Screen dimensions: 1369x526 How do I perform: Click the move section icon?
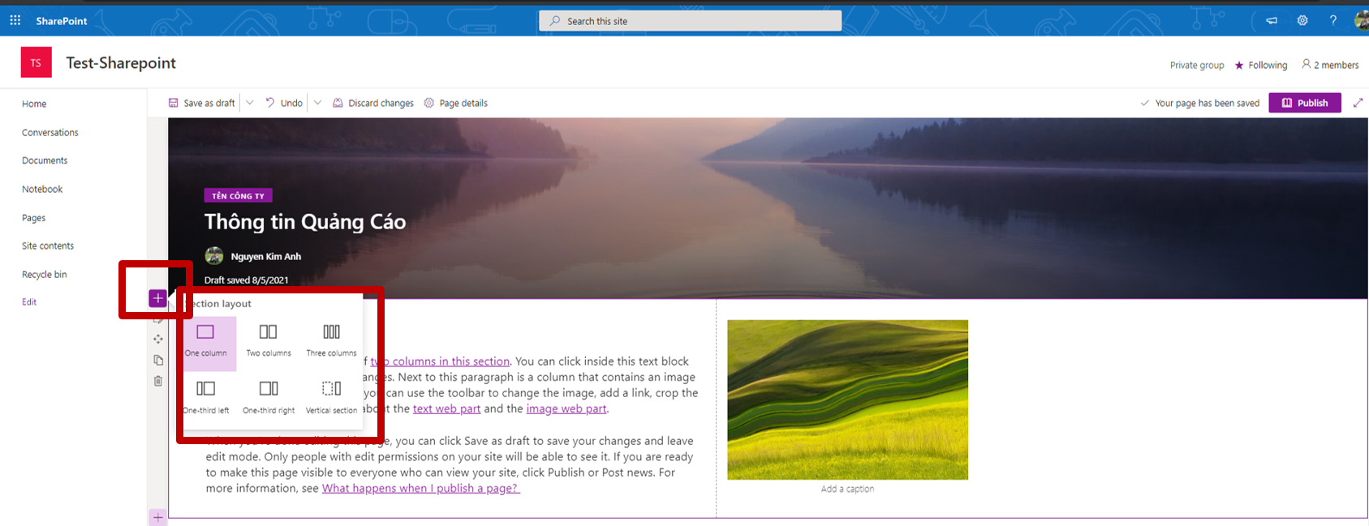[x=158, y=339]
